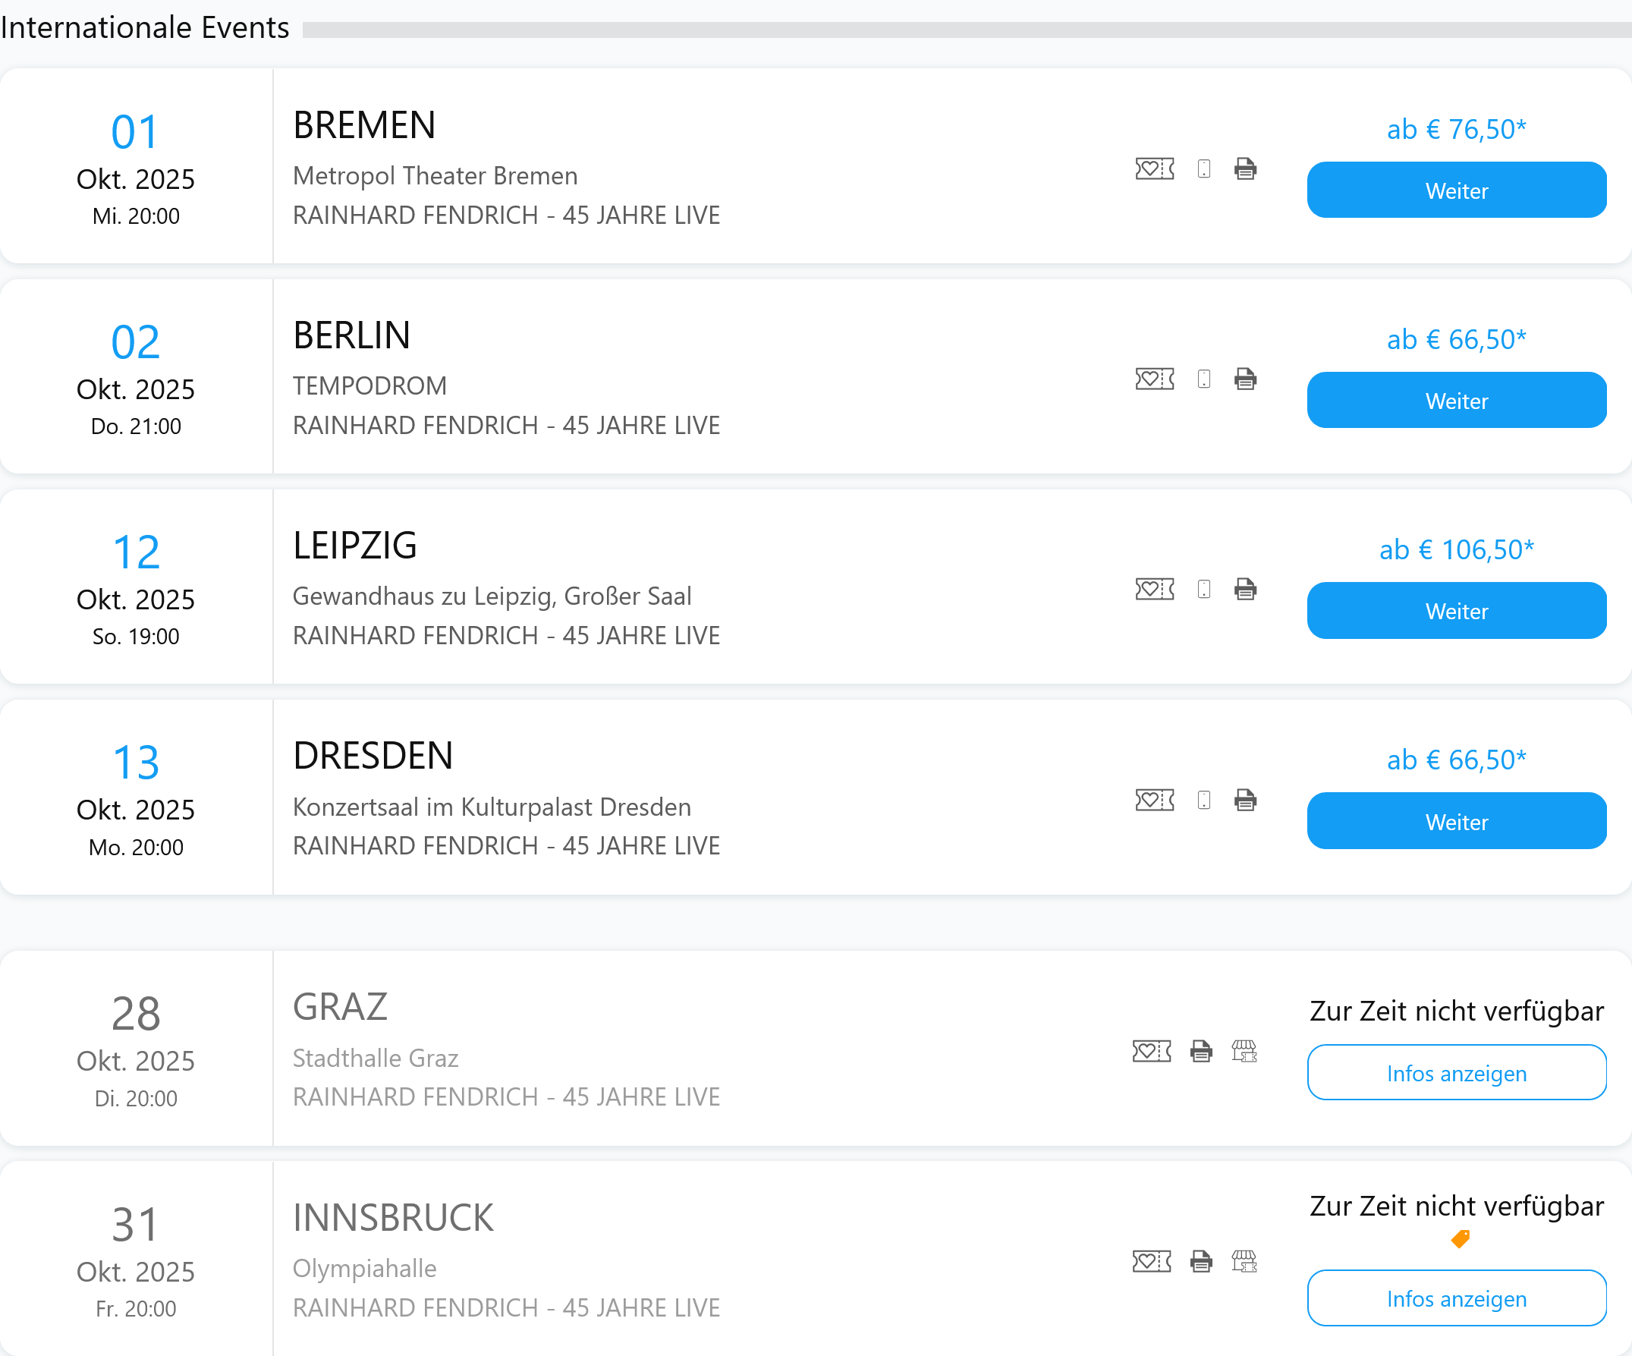This screenshot has width=1632, height=1356.
Task: Click the printer icon in Leipzig row
Action: point(1245,589)
